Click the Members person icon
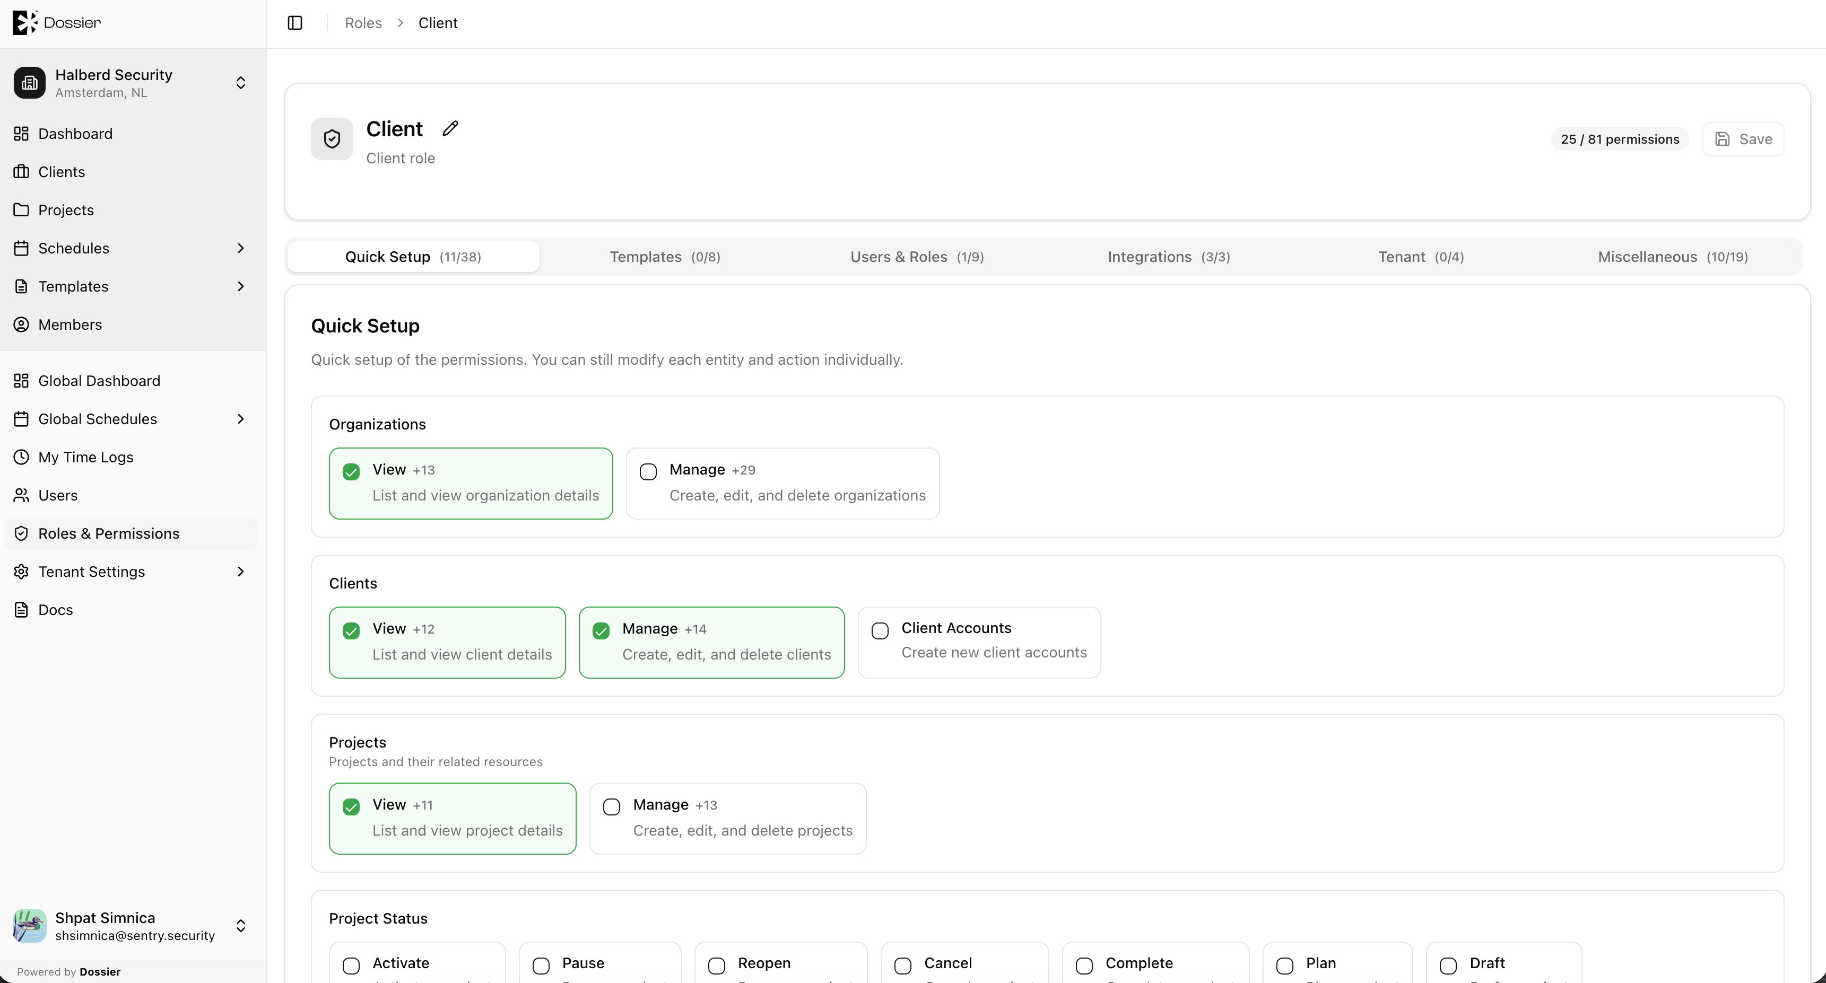 pyautogui.click(x=21, y=325)
